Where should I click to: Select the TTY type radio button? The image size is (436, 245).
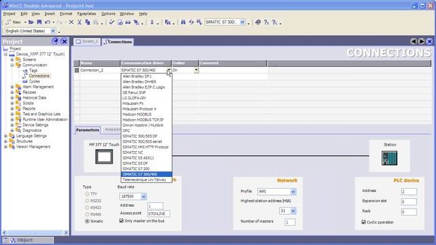87,194
